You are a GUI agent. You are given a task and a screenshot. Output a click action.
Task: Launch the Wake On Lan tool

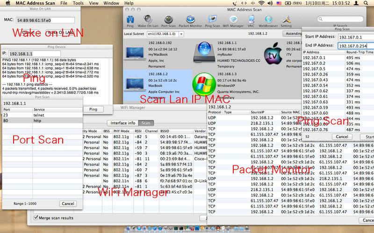pos(148,21)
